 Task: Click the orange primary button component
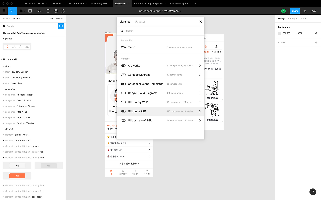pyautogui.click(x=17, y=176)
